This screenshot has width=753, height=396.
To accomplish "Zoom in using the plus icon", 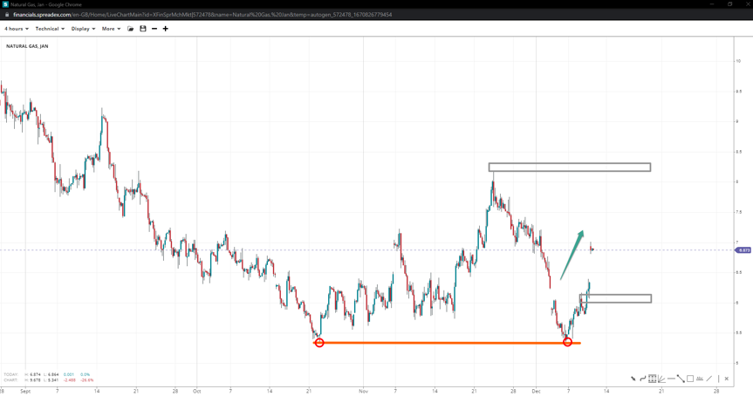I will click(166, 29).
